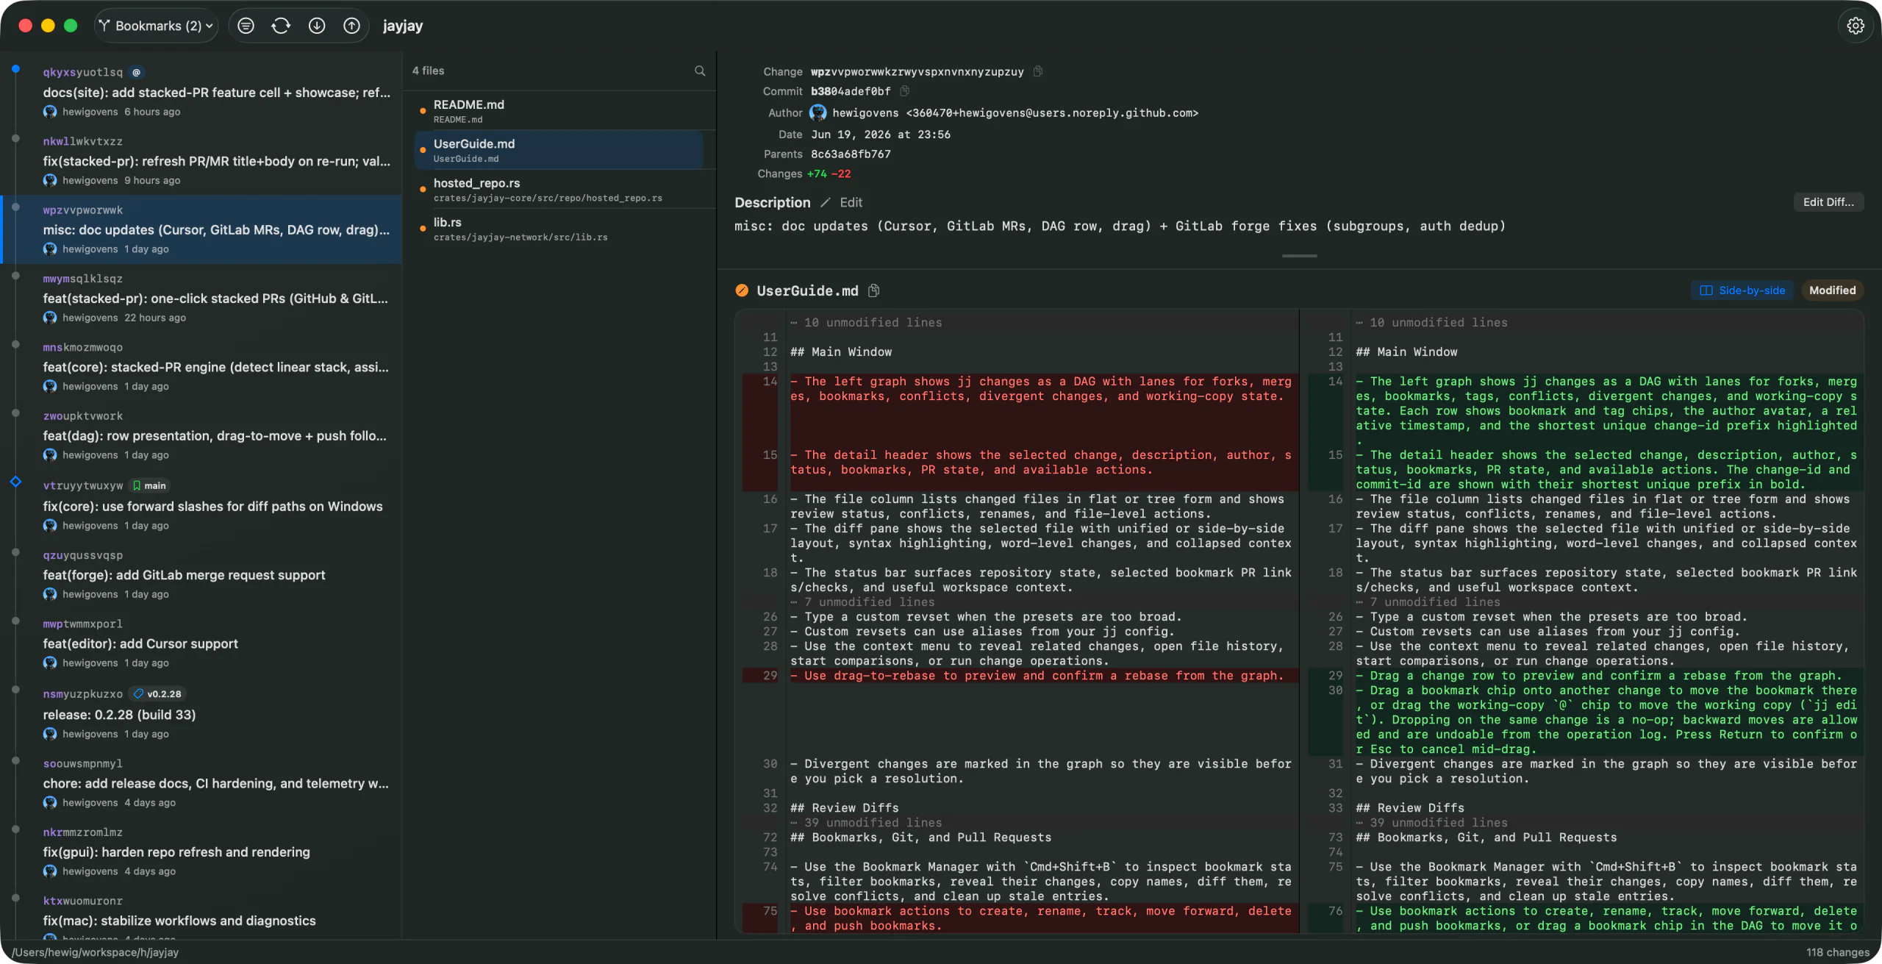Open the revset filter icon in toolbar
1882x964 pixels.
(x=246, y=26)
